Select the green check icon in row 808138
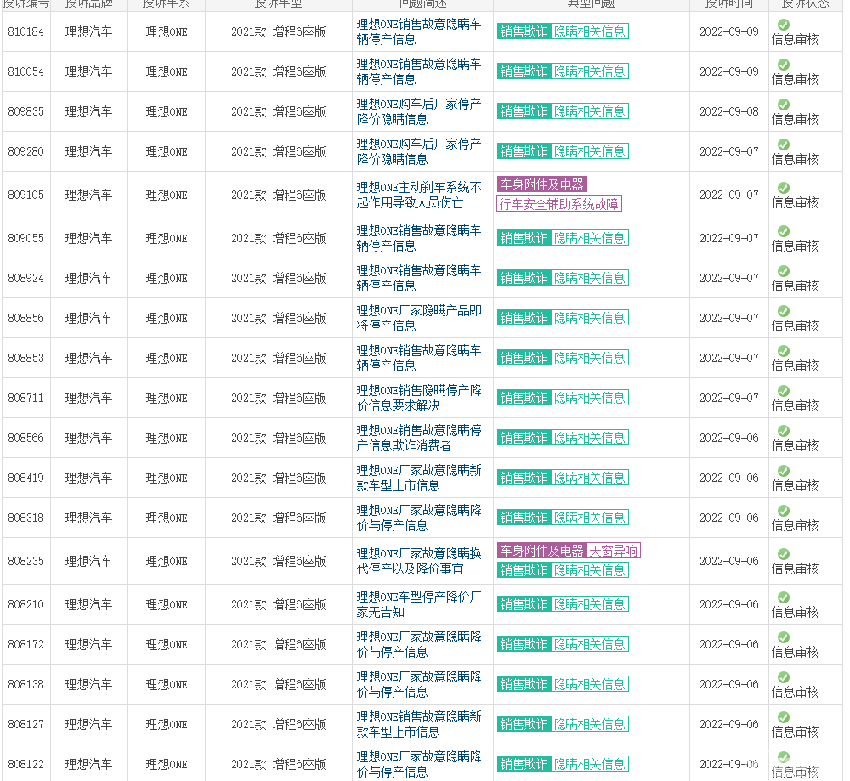 (x=784, y=677)
